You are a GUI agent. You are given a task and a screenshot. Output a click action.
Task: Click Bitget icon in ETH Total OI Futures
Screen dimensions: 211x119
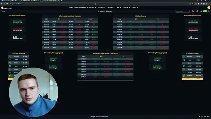click(184, 69)
